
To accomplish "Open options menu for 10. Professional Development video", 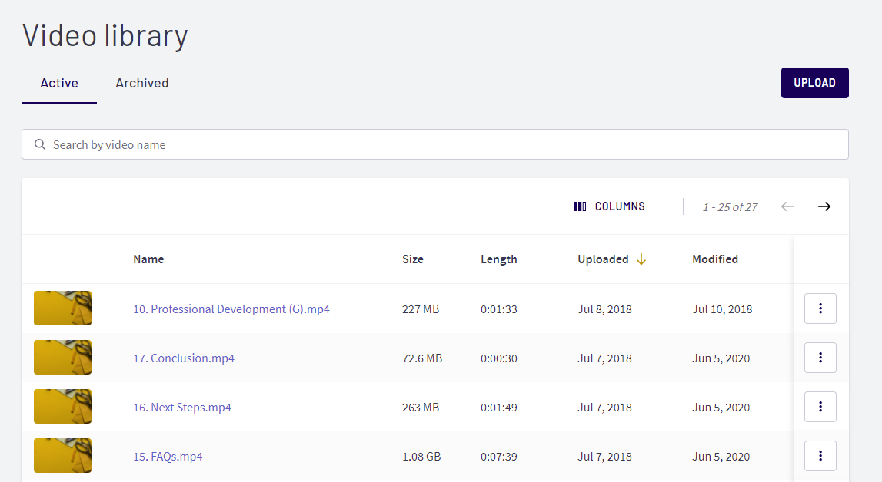I will point(820,309).
